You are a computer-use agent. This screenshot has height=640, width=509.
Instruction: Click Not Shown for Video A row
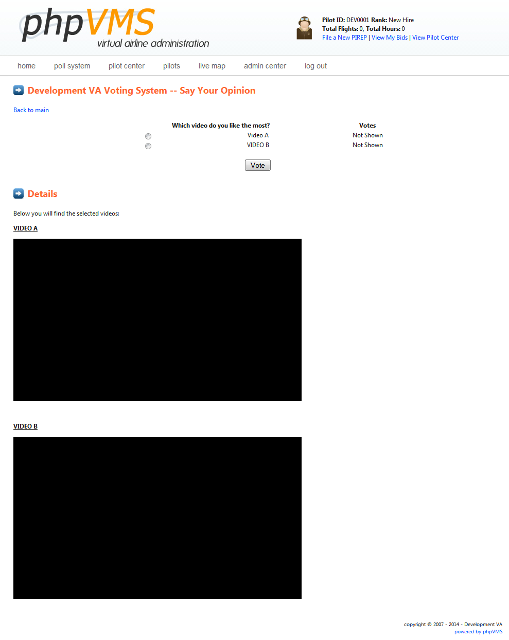coord(367,135)
